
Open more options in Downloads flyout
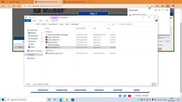coord(163,10)
